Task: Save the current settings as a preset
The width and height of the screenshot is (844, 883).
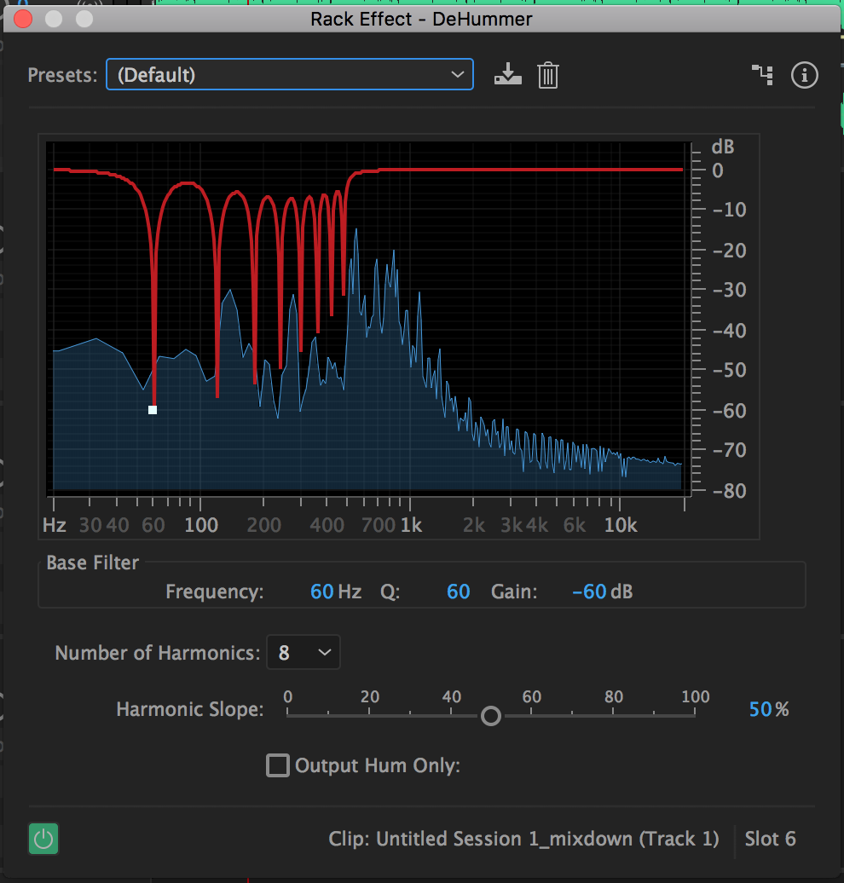Action: coord(507,75)
